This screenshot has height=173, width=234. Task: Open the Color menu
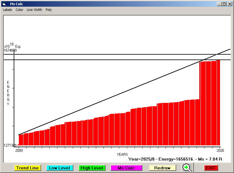[19, 10]
